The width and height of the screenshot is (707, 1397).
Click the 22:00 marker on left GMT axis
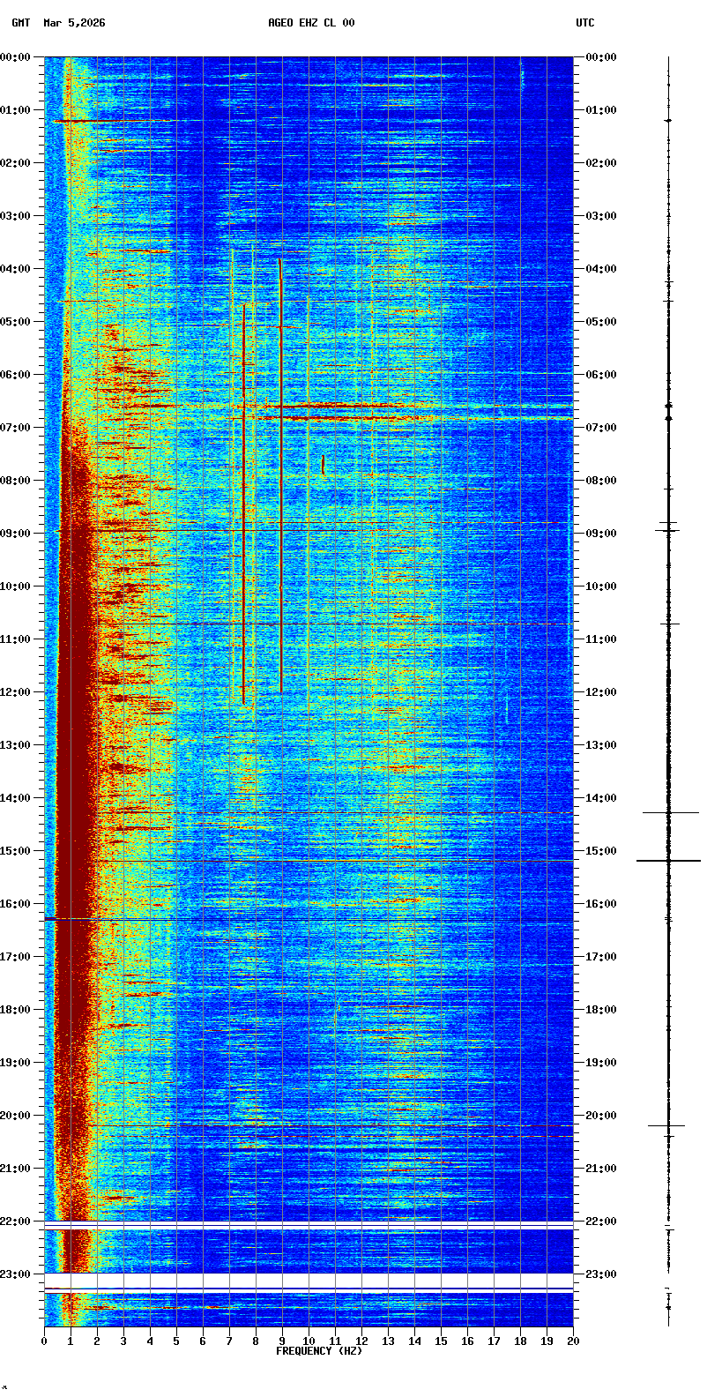(16, 1221)
